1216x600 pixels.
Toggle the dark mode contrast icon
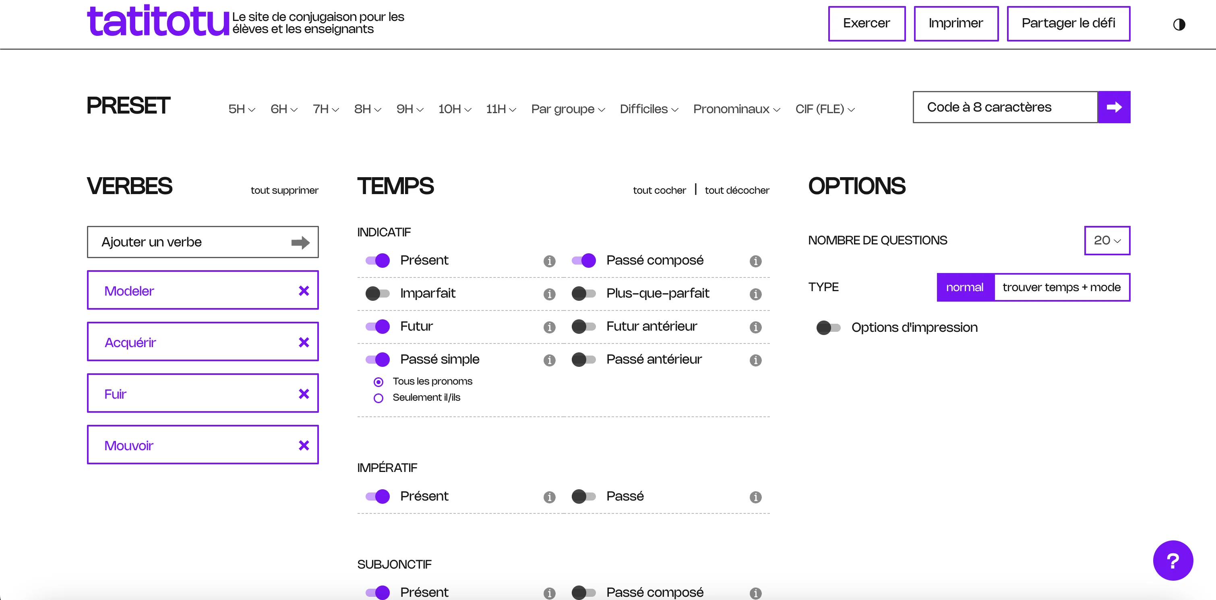(x=1179, y=25)
